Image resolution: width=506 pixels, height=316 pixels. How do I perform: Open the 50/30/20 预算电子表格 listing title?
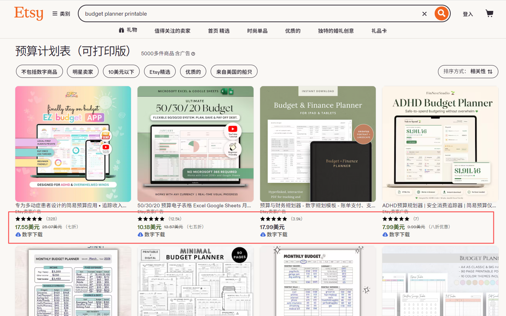tap(194, 205)
